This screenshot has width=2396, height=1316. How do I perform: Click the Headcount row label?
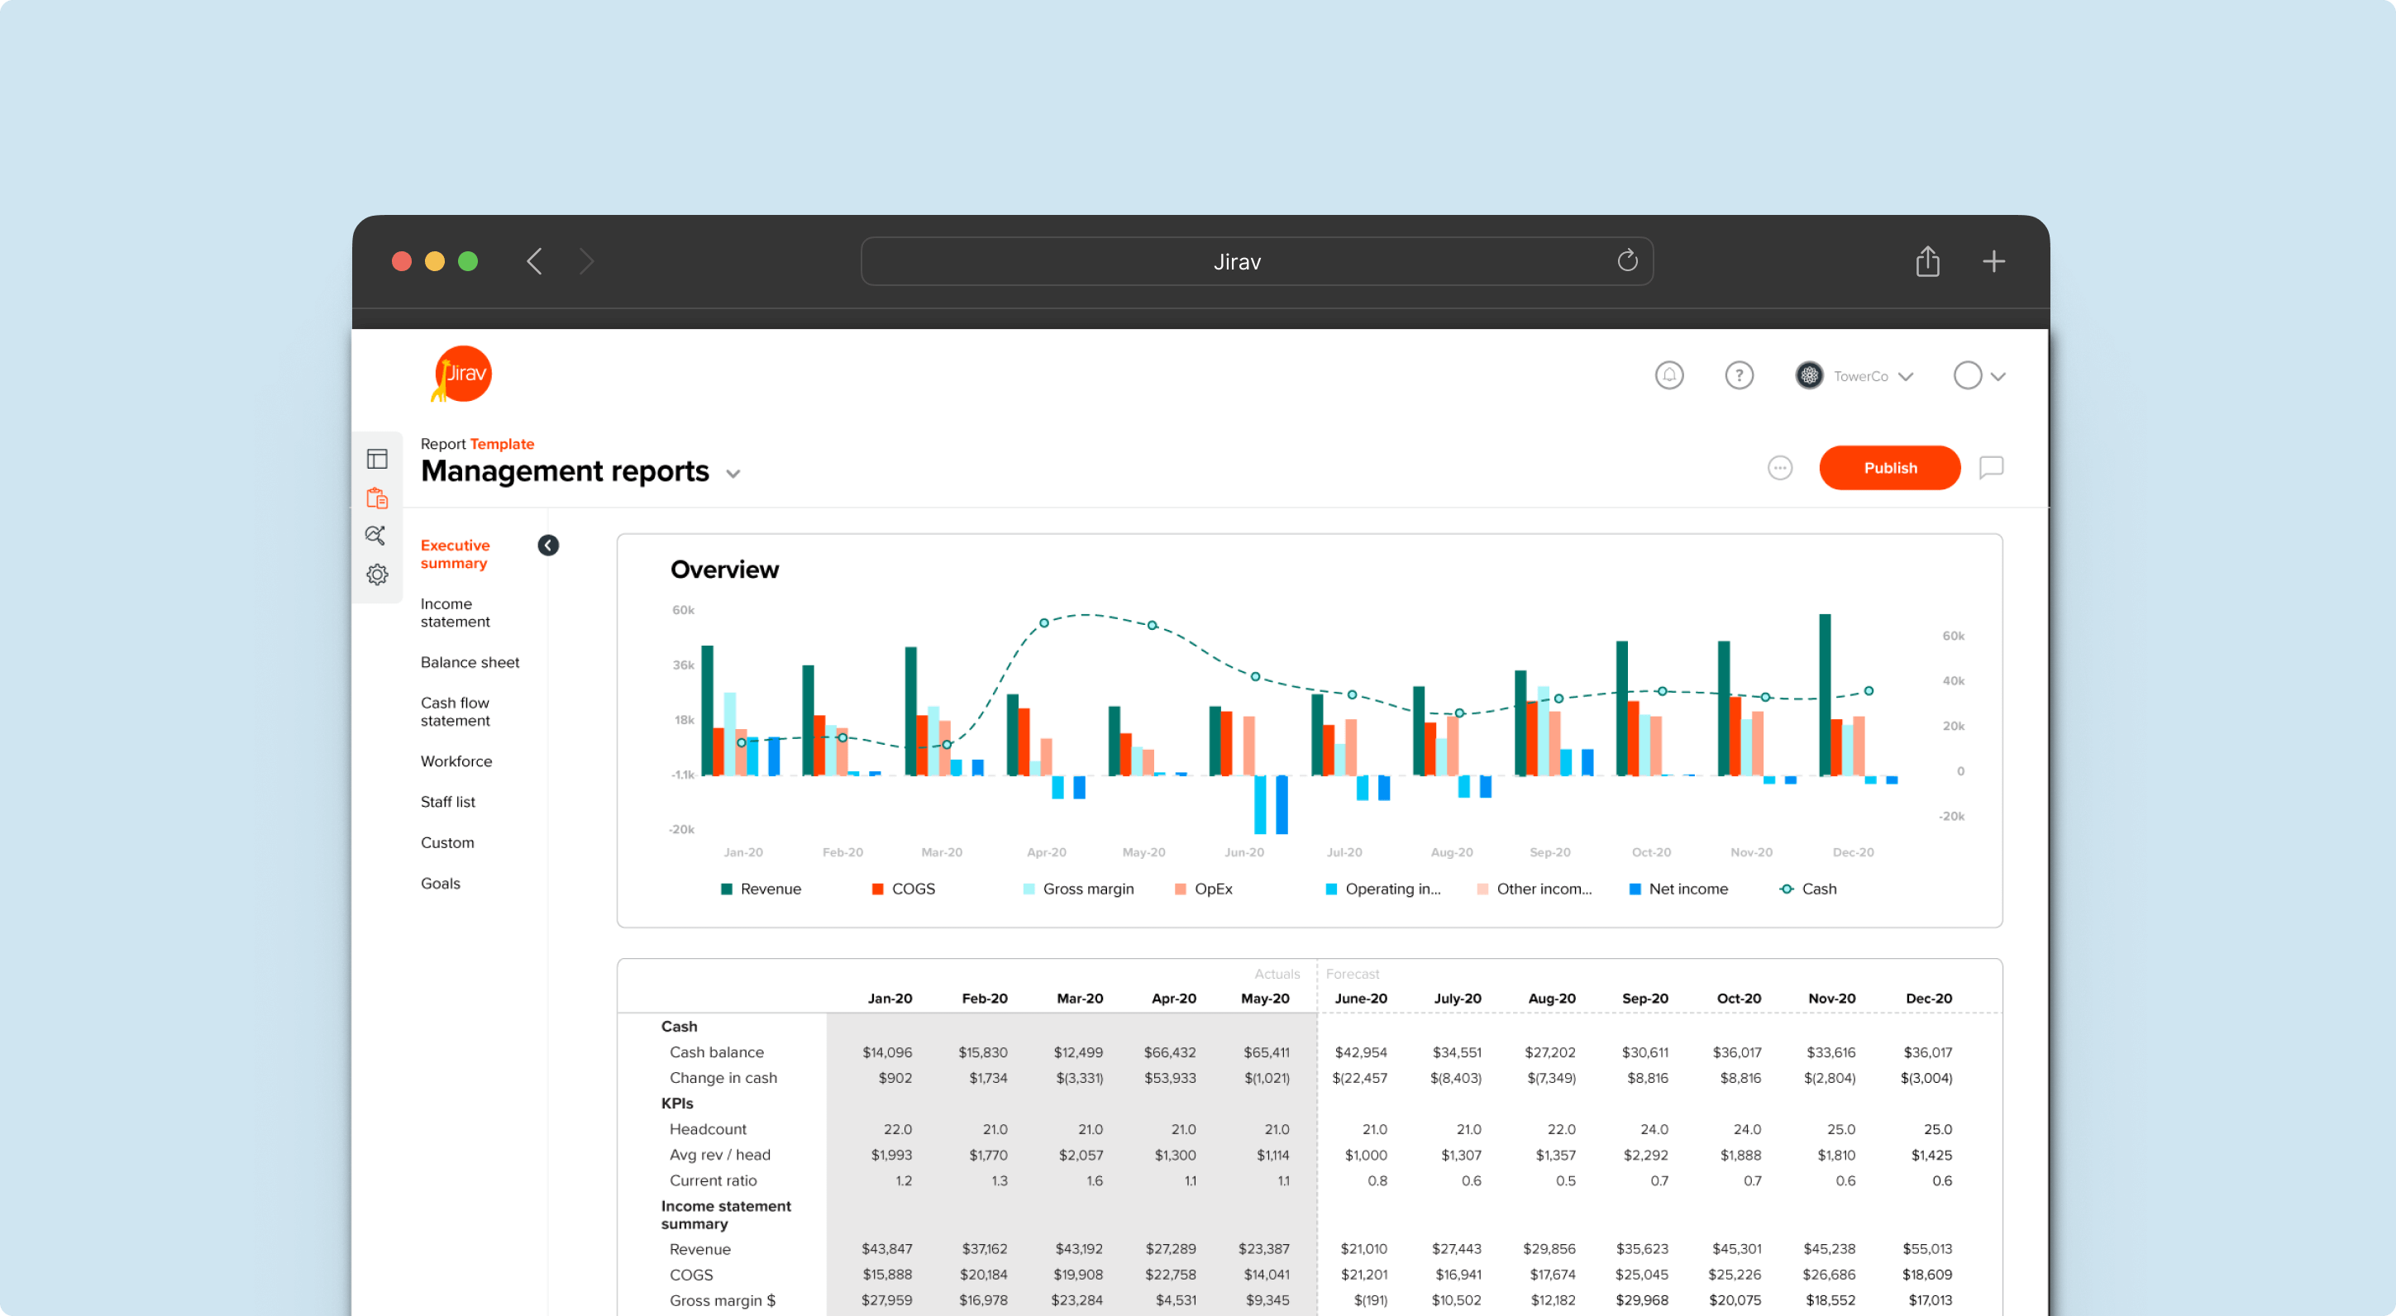point(708,1129)
